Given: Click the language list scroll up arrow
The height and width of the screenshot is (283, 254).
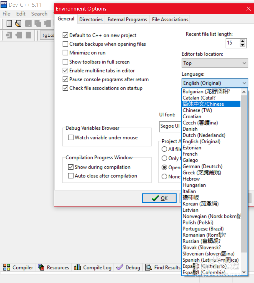Looking at the screenshot, I should (244, 92).
